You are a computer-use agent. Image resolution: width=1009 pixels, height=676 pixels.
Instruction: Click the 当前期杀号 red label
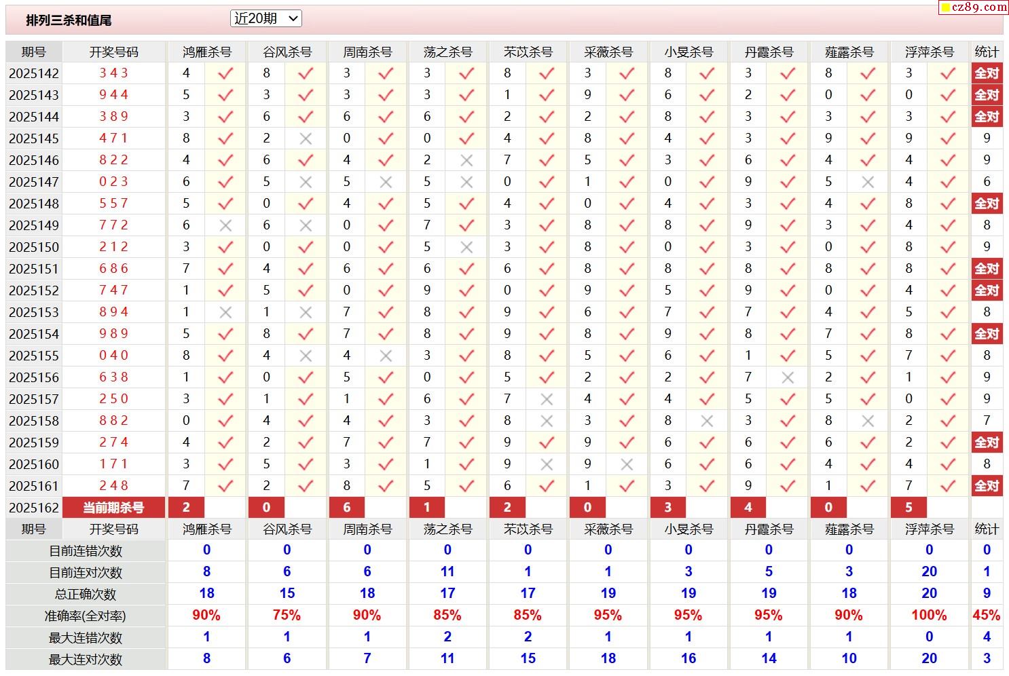click(x=113, y=507)
